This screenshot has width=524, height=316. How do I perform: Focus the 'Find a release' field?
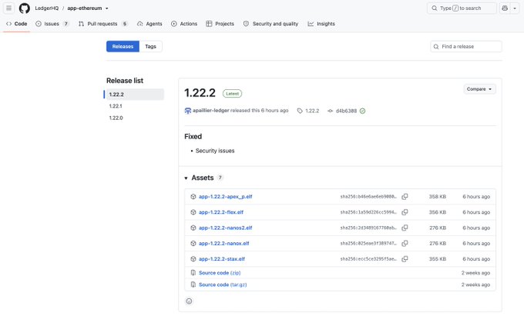pyautogui.click(x=466, y=46)
